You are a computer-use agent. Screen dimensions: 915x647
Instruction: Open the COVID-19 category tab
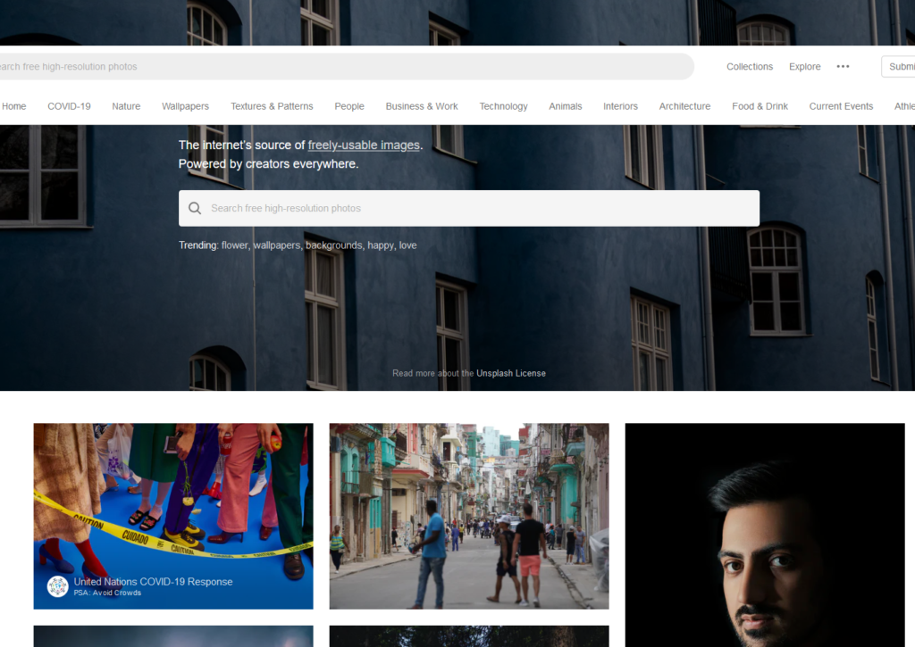69,106
